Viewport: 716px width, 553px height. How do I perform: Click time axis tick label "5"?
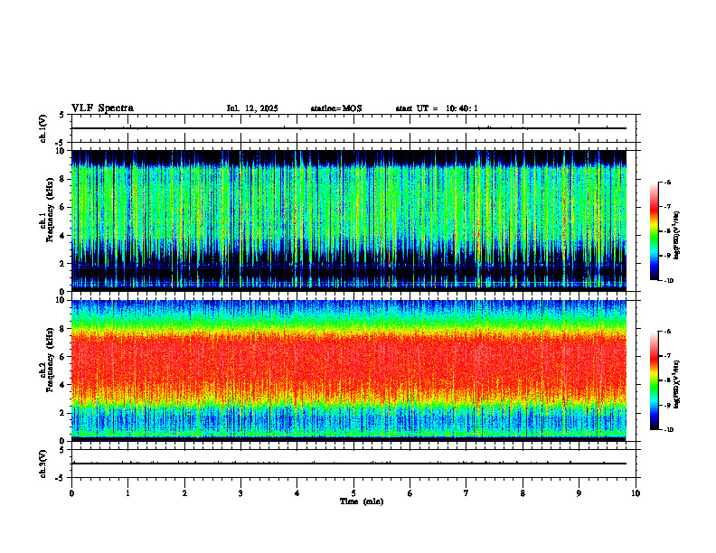pyautogui.click(x=353, y=493)
